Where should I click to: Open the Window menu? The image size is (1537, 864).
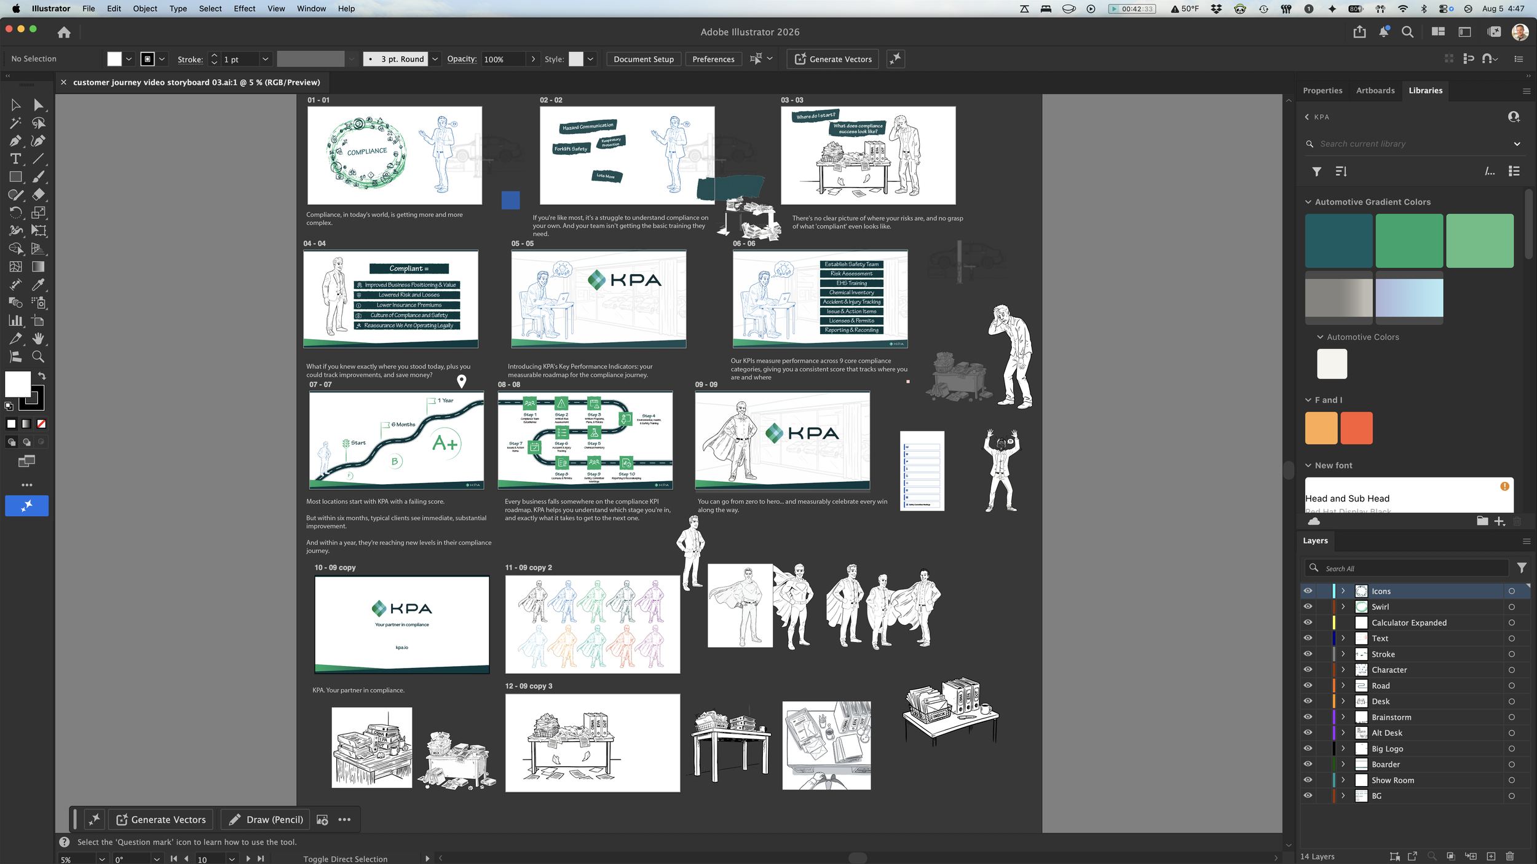[x=311, y=9]
